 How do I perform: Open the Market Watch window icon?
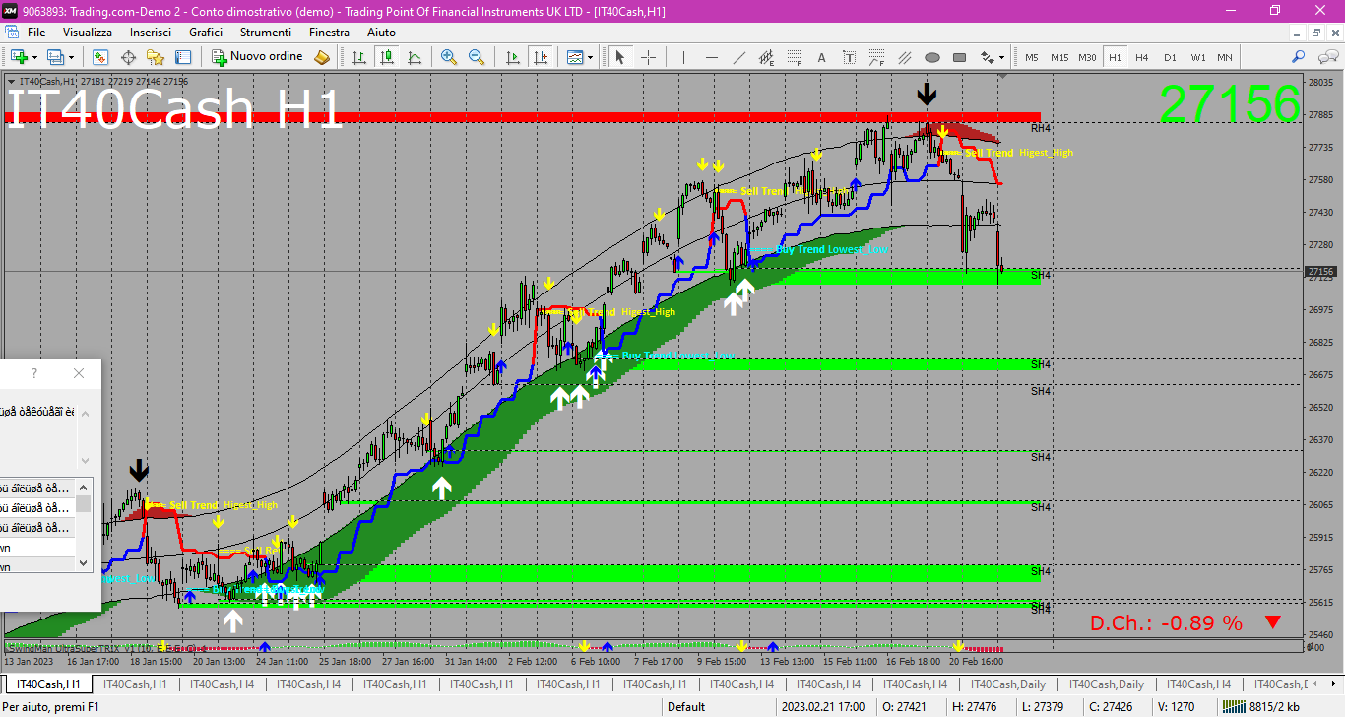point(100,57)
